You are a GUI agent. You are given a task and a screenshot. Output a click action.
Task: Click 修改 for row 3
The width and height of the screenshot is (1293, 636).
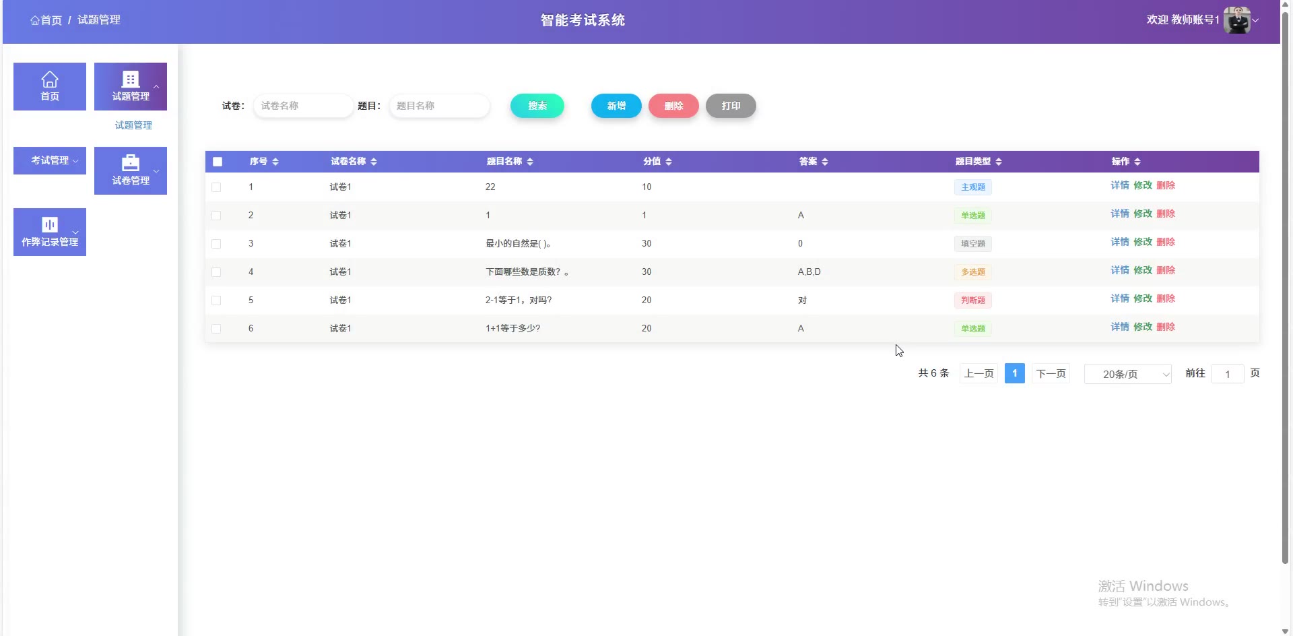click(1143, 242)
